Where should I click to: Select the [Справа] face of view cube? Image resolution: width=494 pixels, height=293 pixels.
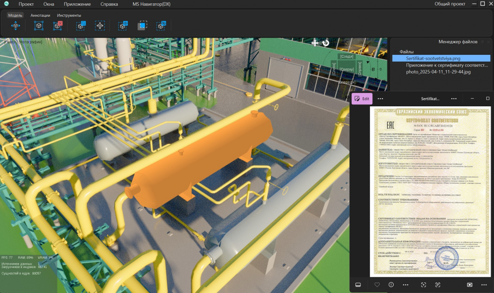[359, 69]
